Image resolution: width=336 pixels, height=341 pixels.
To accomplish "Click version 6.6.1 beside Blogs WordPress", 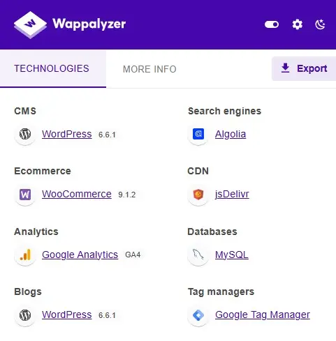I will 107,315.
